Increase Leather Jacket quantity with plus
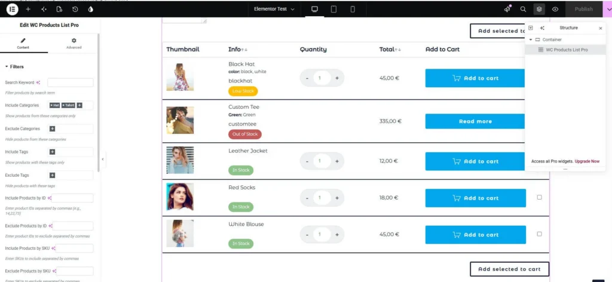 point(337,161)
